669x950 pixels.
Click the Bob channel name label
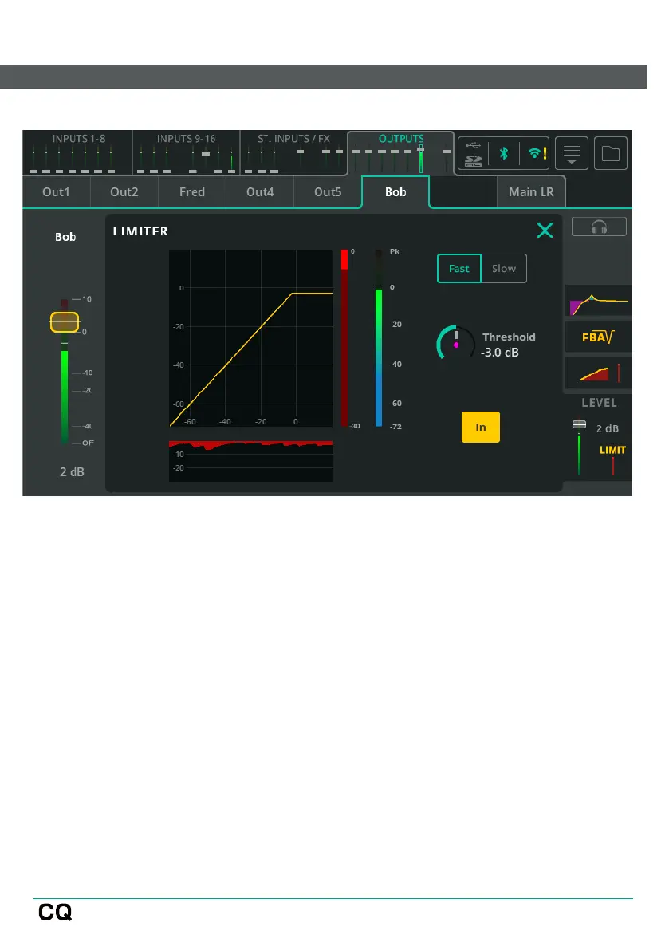(x=65, y=237)
